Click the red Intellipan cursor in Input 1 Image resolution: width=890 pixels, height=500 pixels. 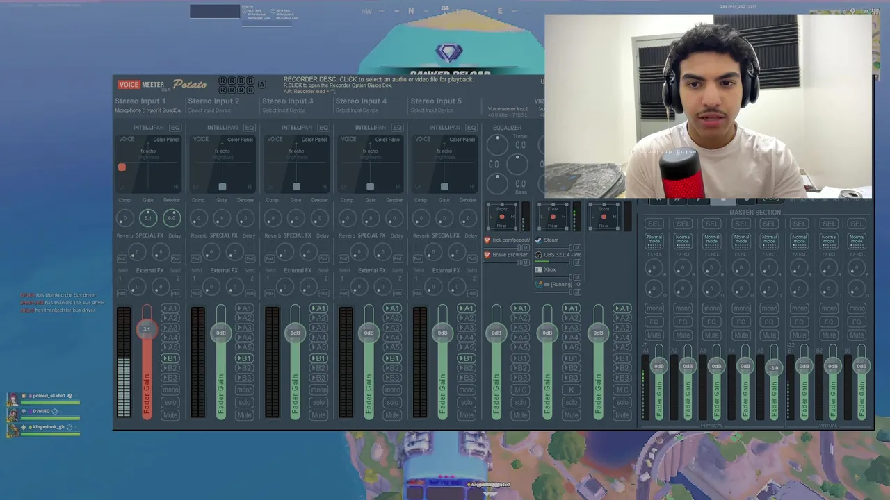pos(122,167)
